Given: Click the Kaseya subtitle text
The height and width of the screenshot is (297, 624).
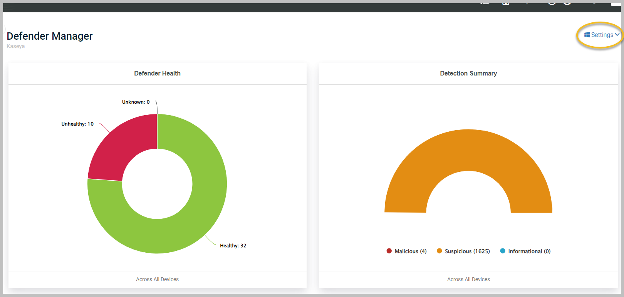Looking at the screenshot, I should [x=16, y=46].
